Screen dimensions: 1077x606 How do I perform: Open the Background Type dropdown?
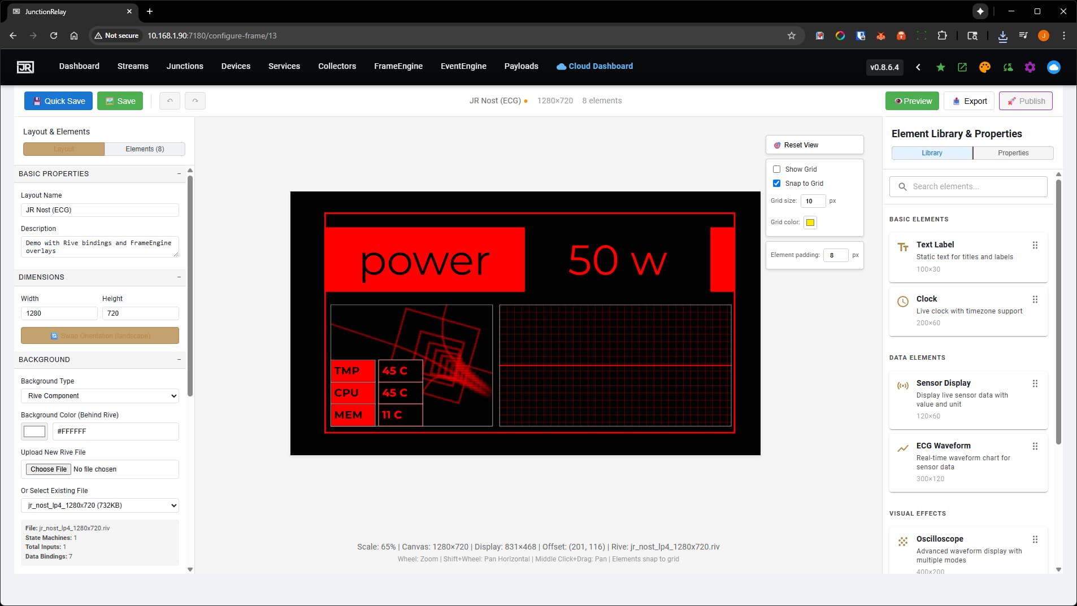(99, 395)
